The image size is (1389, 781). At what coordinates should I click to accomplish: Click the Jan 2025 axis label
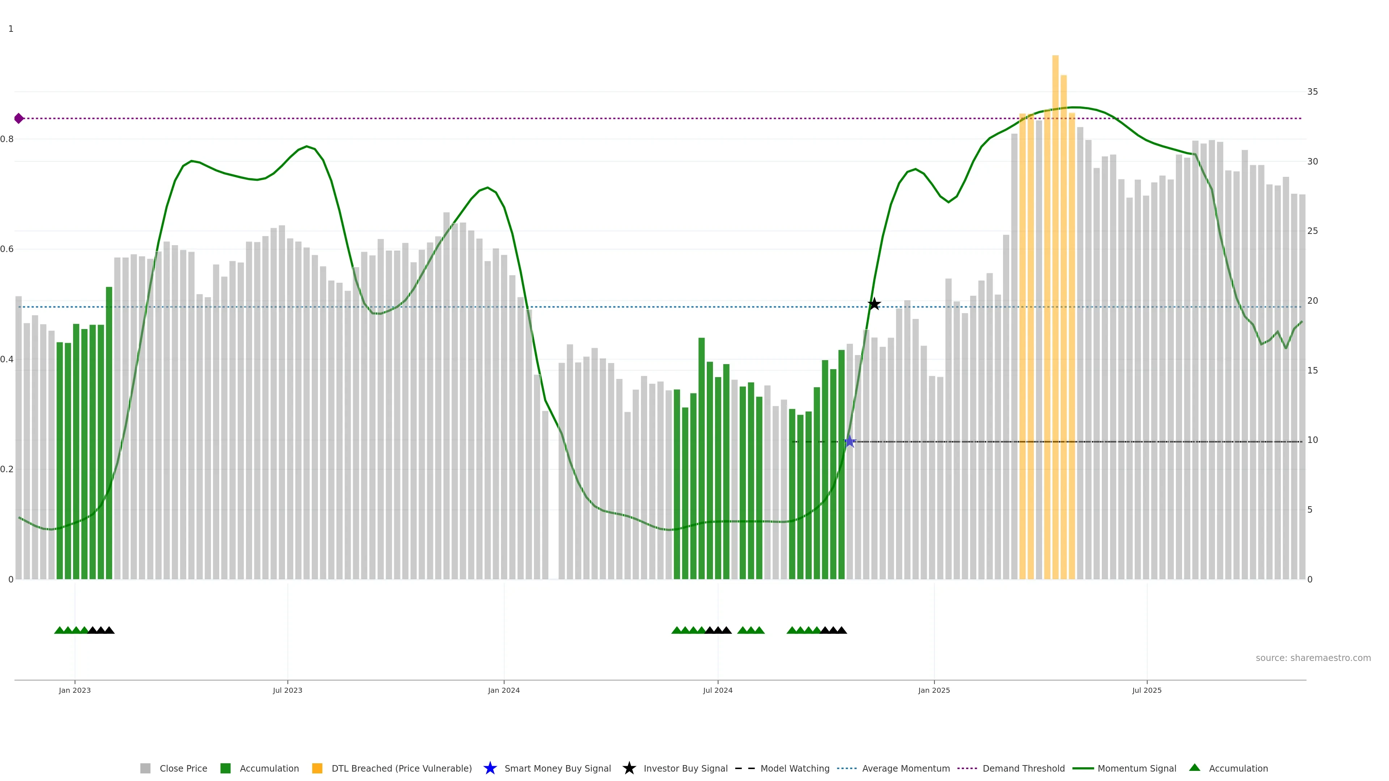coord(934,691)
